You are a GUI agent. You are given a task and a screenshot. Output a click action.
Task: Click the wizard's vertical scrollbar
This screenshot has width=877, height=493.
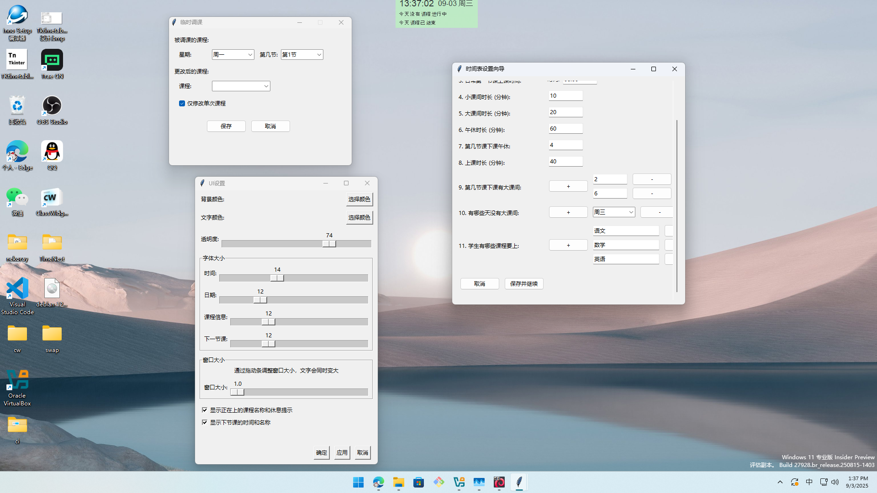point(677,206)
